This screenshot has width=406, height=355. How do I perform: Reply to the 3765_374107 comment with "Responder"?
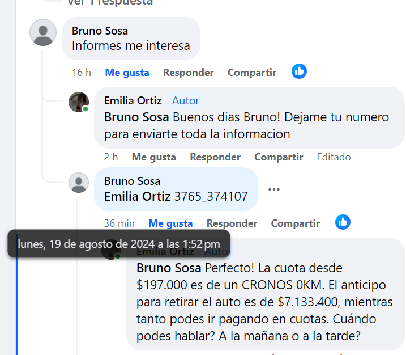tap(232, 223)
